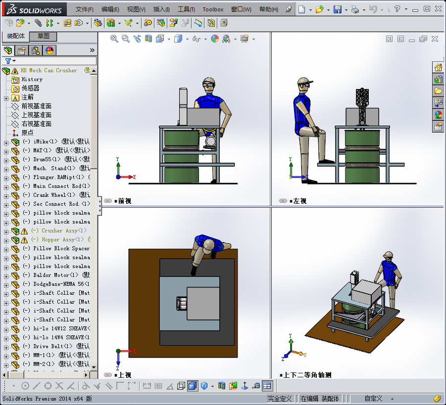Click the New document icon

tap(301, 9)
